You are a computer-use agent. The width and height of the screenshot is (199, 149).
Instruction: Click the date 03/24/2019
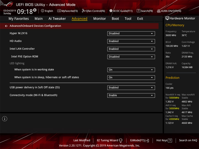click(9, 11)
